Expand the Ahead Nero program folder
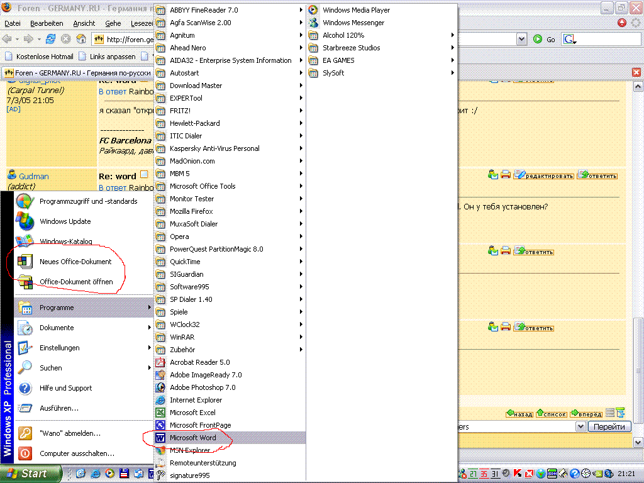Image resolution: width=644 pixels, height=483 pixels. tap(230, 48)
